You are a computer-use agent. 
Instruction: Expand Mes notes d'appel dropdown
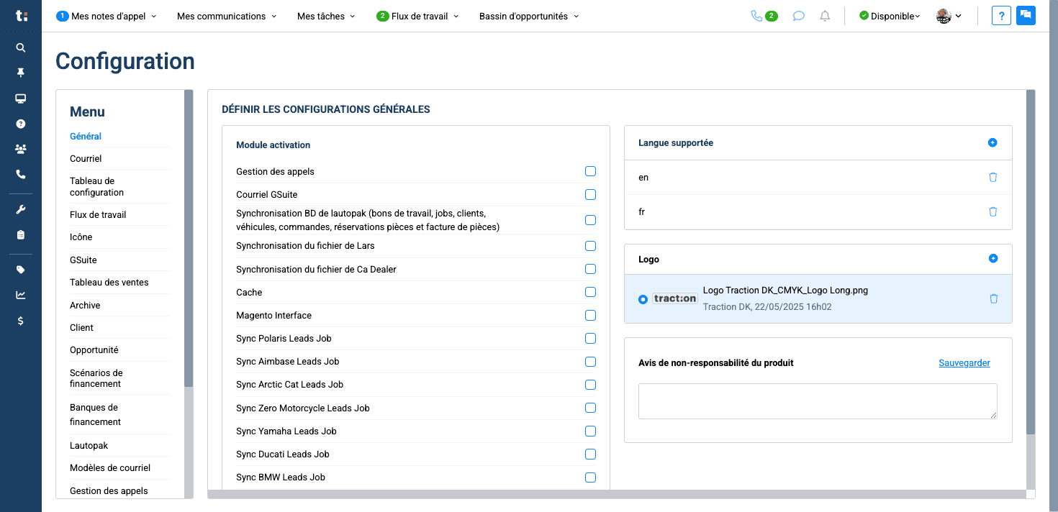106,16
